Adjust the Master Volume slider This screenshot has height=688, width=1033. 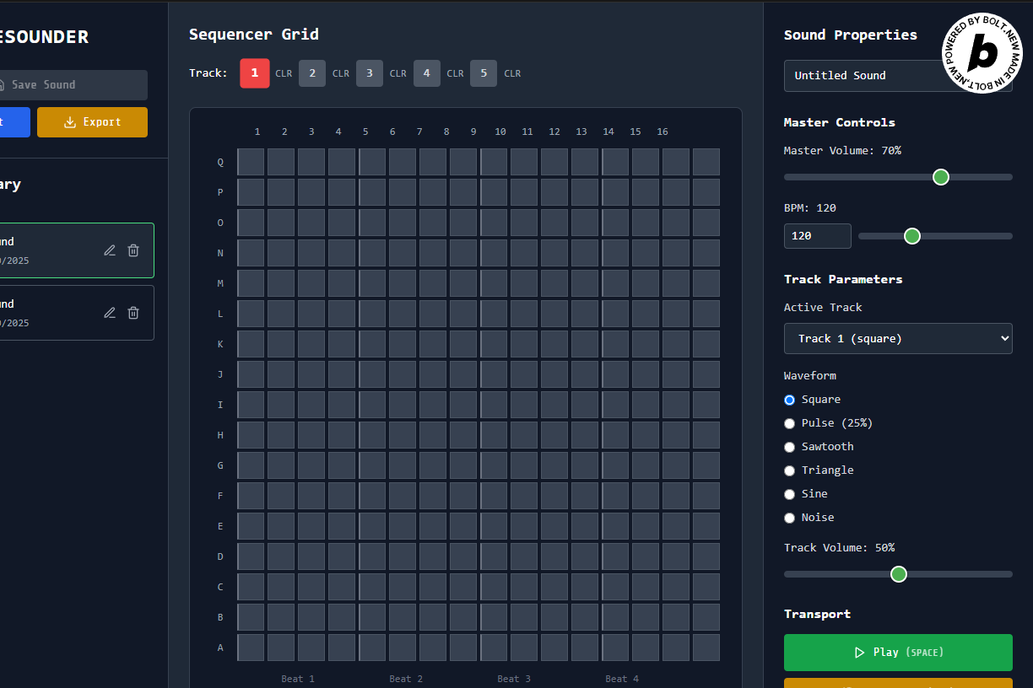[898, 177]
